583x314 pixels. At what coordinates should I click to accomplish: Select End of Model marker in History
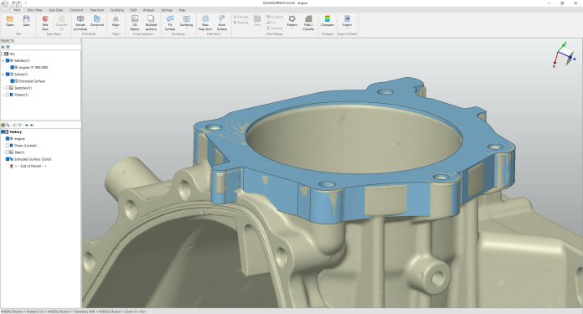coord(30,166)
